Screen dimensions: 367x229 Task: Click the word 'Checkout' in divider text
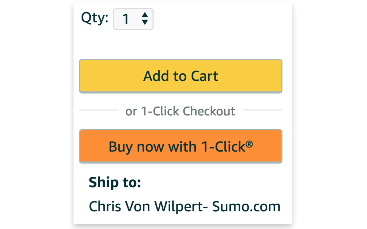coord(209,111)
